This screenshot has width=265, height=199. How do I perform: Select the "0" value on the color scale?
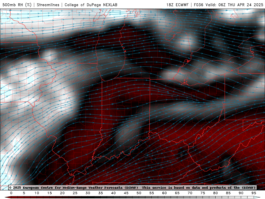pos(11,193)
